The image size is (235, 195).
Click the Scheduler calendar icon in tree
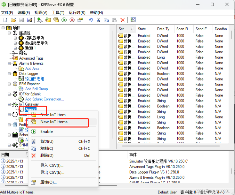coord(15,135)
